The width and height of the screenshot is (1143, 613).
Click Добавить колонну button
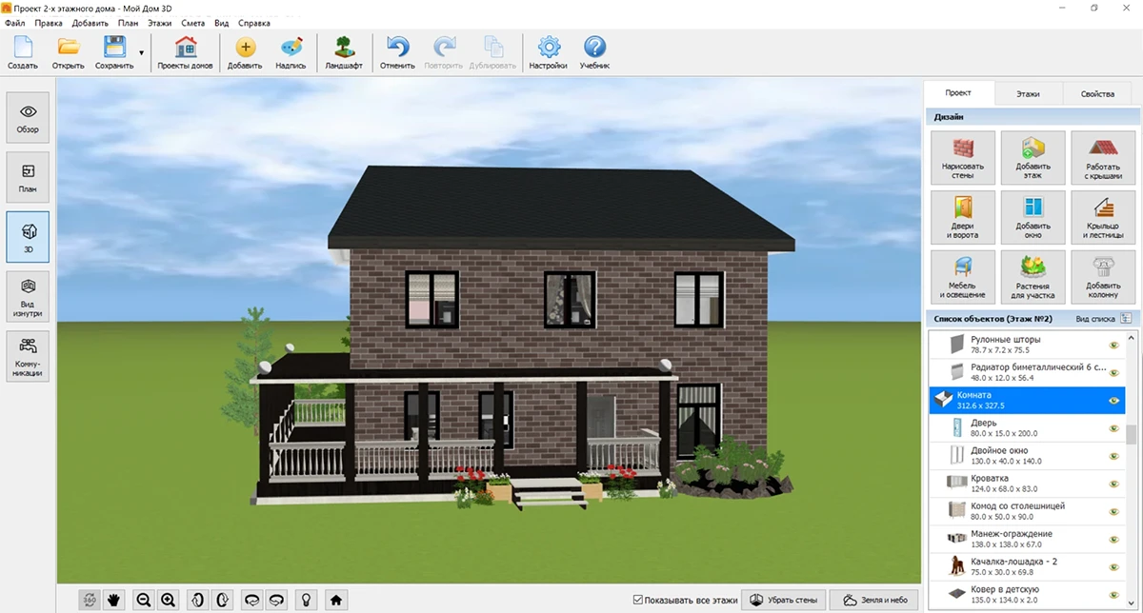coord(1103,277)
